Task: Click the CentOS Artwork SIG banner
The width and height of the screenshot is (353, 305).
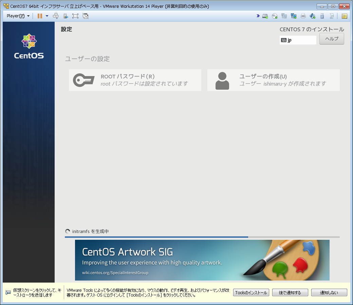Action: tap(202, 260)
